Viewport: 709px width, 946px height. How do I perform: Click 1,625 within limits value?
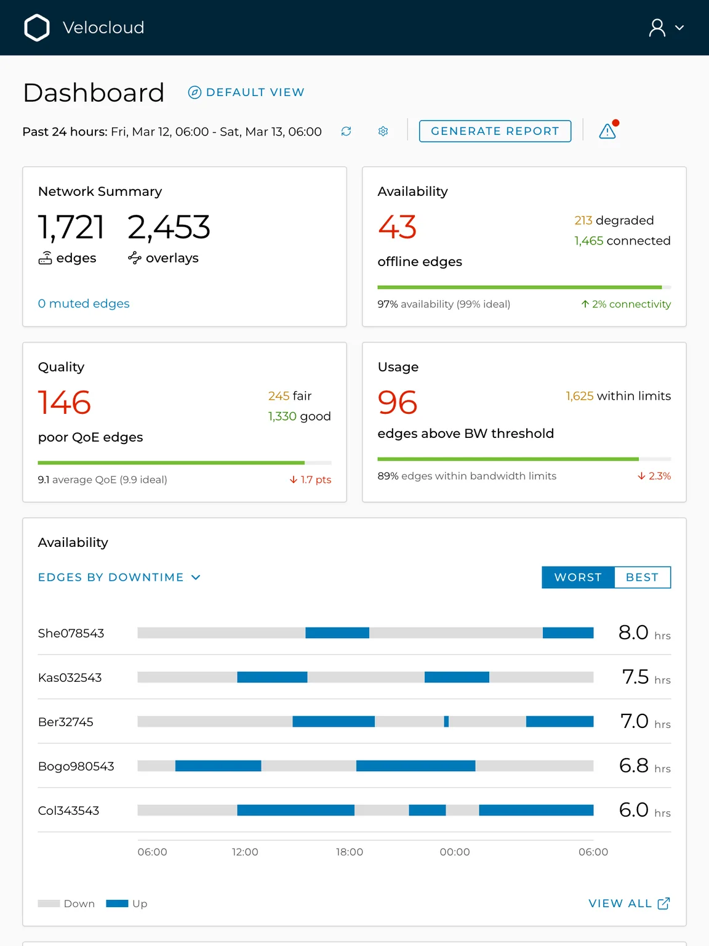point(580,396)
